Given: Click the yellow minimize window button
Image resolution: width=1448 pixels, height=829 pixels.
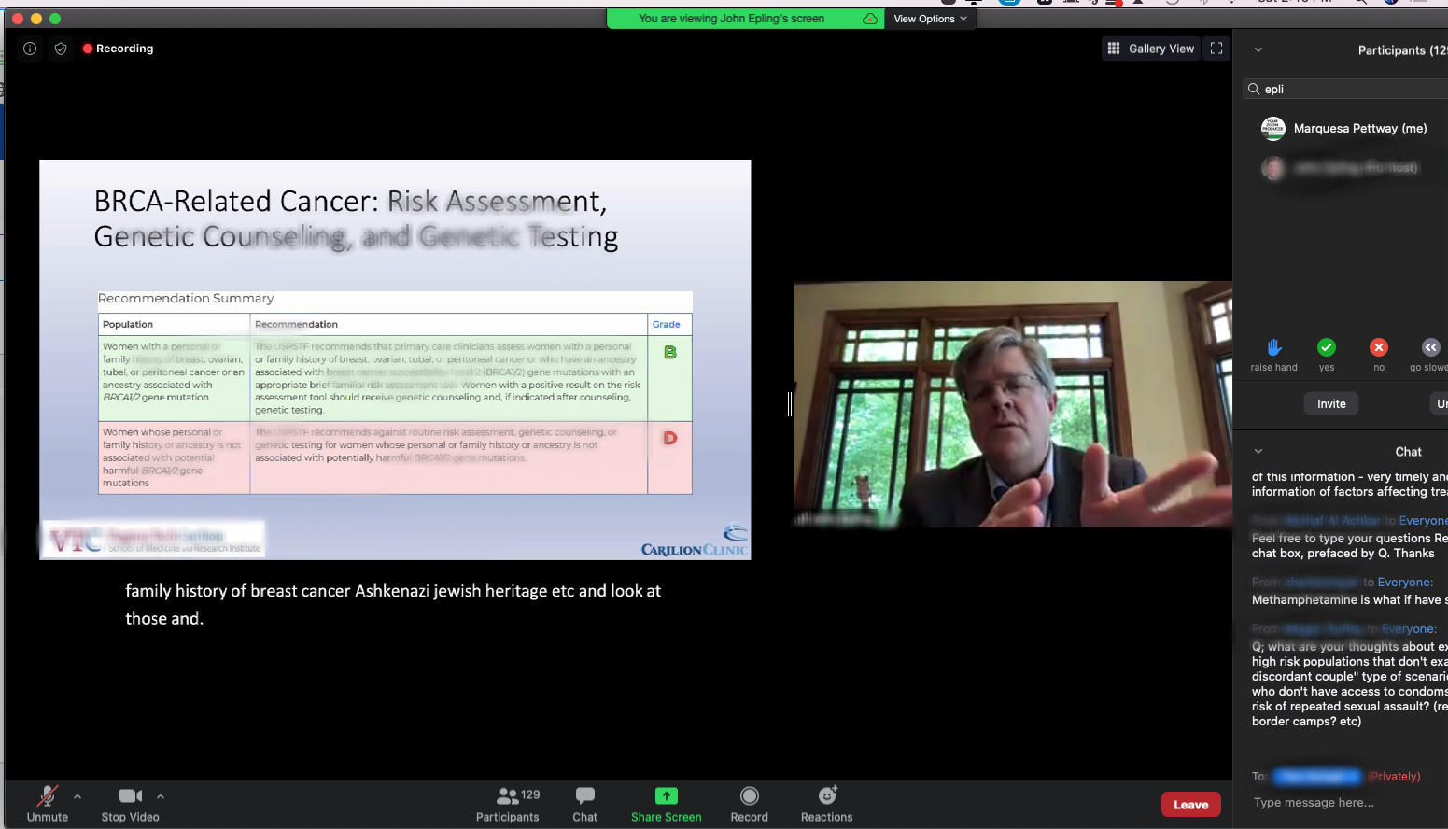Looking at the screenshot, I should (x=36, y=19).
